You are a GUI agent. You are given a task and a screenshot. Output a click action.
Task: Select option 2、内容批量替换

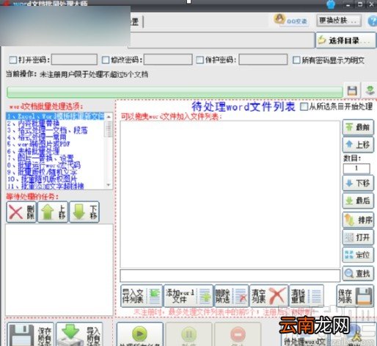point(33,123)
